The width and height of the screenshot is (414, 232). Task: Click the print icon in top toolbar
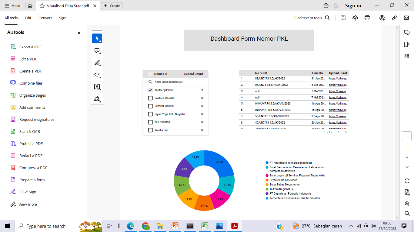367,18
